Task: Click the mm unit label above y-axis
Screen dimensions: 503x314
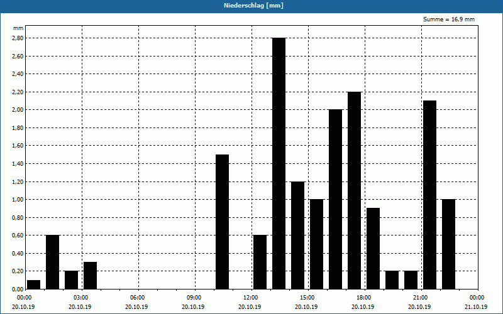Action: [x=18, y=28]
